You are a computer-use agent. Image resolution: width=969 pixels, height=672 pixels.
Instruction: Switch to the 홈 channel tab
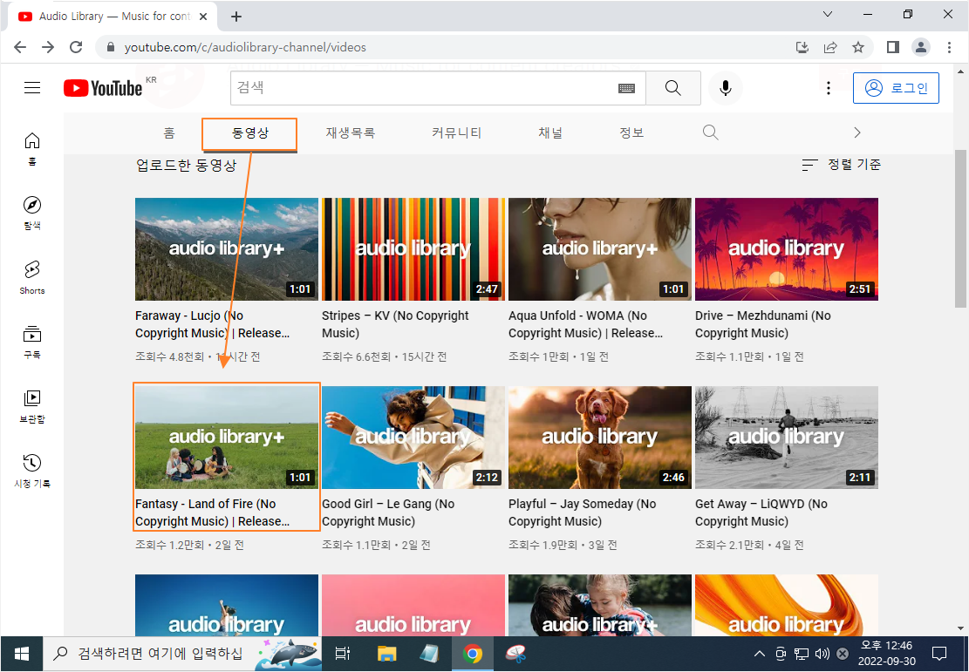tap(169, 132)
